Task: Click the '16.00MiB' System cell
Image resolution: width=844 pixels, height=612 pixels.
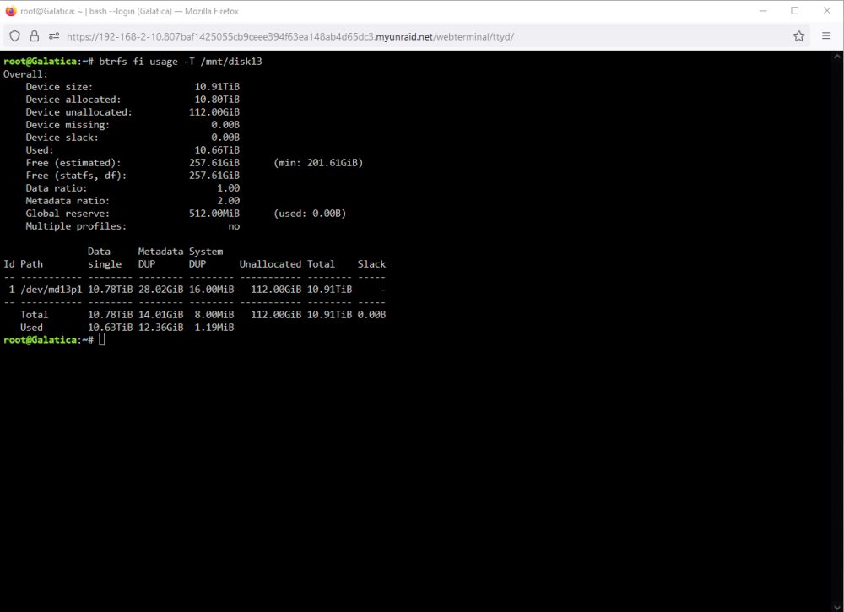Action: tap(212, 289)
